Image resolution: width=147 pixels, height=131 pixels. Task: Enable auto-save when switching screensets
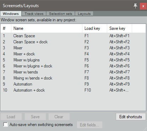(x=5, y=125)
